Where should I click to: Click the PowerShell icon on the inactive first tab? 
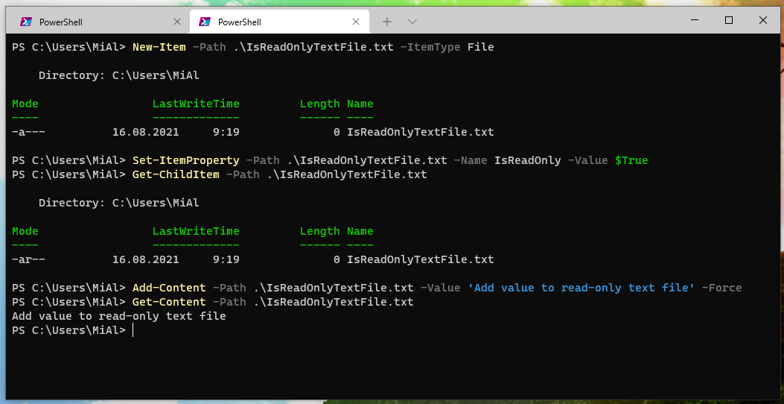pyautogui.click(x=25, y=22)
